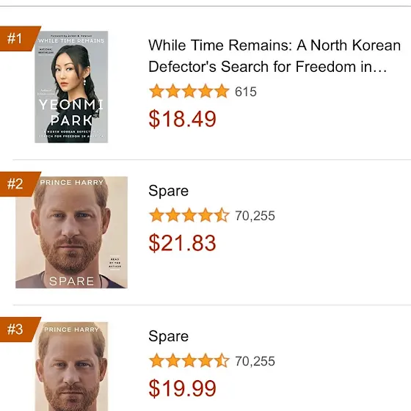Click the $19.99 price
Image resolution: width=411 pixels, height=411 pixels.
183,388
